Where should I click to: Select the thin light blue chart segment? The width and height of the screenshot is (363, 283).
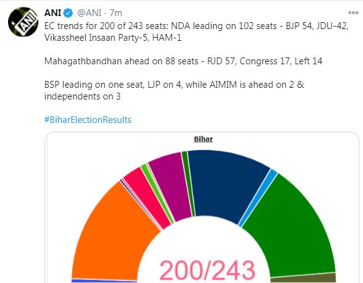[258, 198]
